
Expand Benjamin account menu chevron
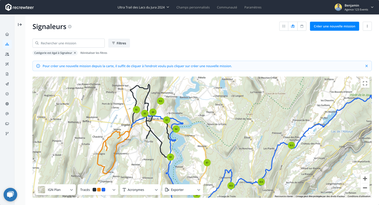(372, 7)
